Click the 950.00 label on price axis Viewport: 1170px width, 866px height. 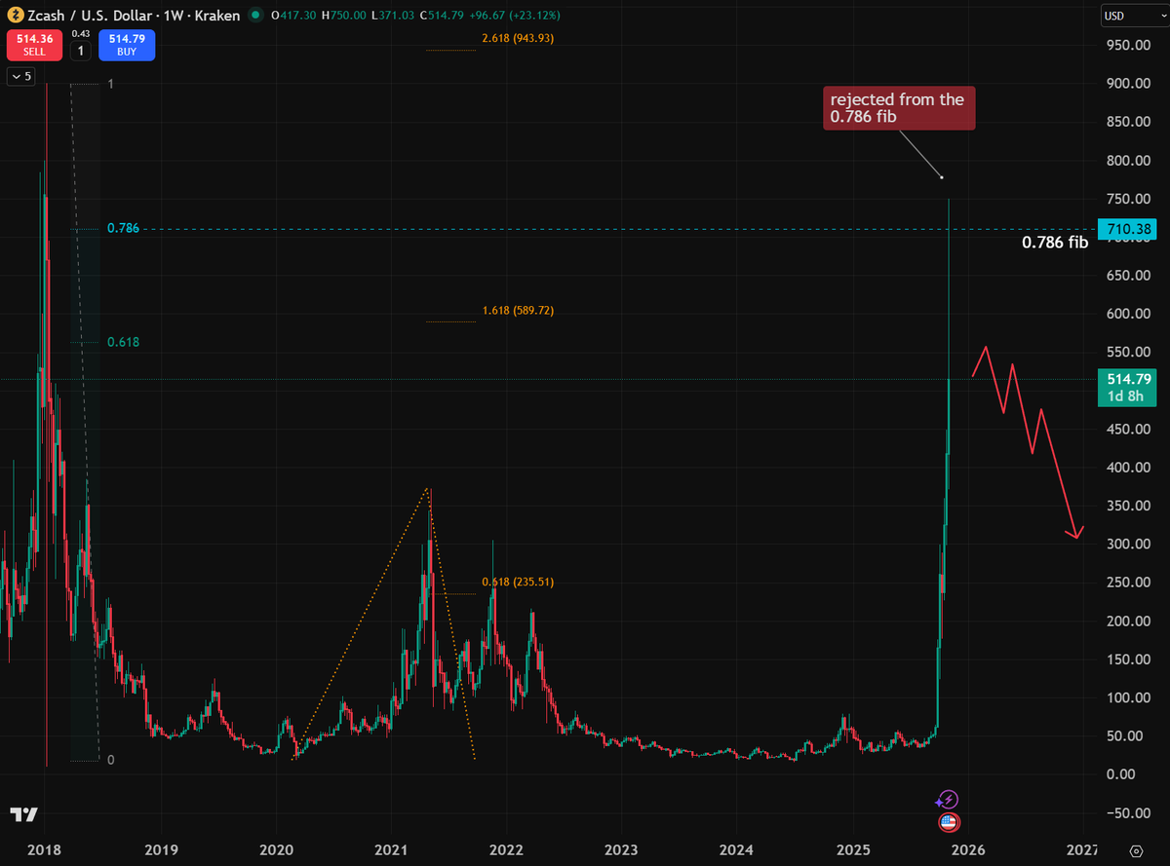1128,45
